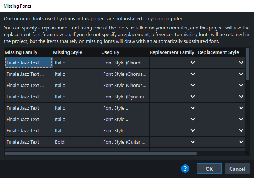Screen dimensions: 254x178
Task: Click the Replacement Style column header
Action: [218, 52]
